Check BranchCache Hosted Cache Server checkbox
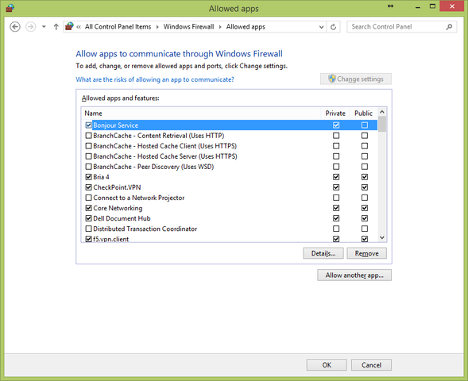 [x=88, y=156]
